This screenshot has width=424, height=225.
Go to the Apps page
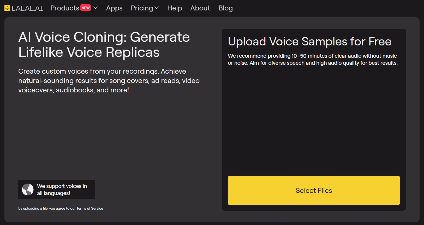(114, 8)
